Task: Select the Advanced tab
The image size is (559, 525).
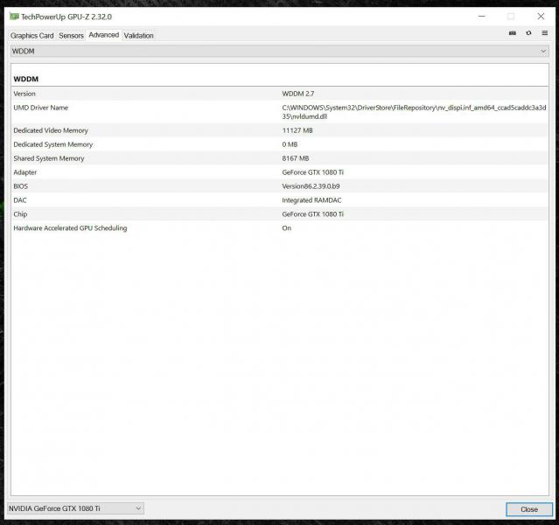Action: tap(103, 35)
